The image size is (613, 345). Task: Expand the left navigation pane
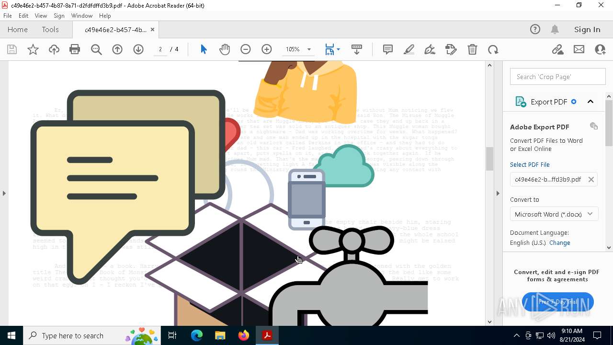coord(4,193)
